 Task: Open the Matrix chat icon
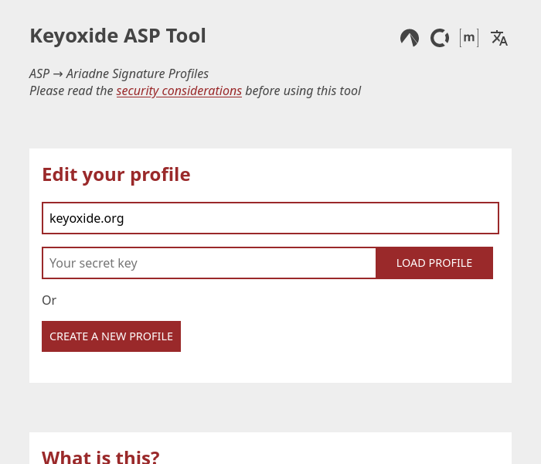click(469, 38)
